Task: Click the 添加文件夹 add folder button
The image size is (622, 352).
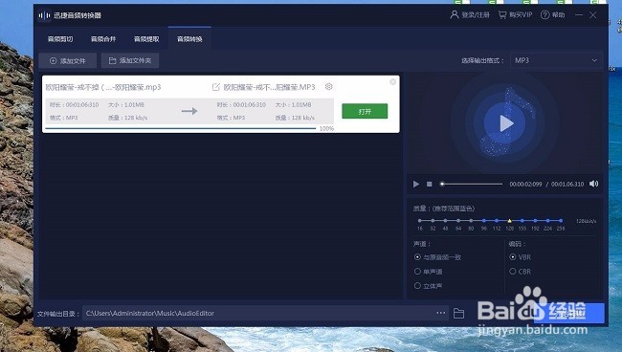Action: [130, 60]
